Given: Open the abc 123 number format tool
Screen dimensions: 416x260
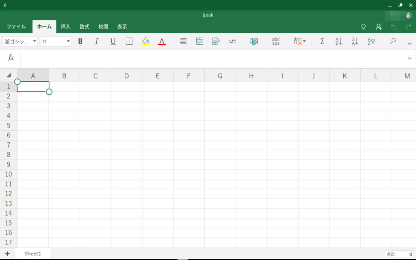Looking at the screenshot, I should point(276,41).
